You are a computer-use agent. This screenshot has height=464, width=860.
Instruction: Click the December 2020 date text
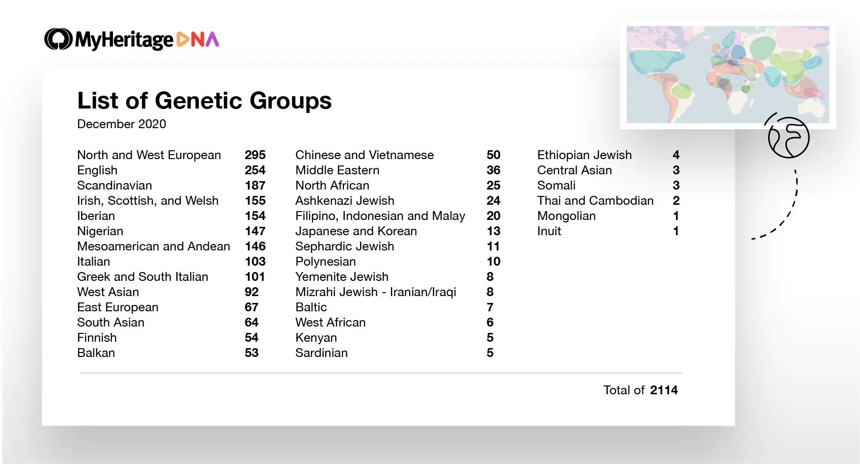(x=121, y=124)
